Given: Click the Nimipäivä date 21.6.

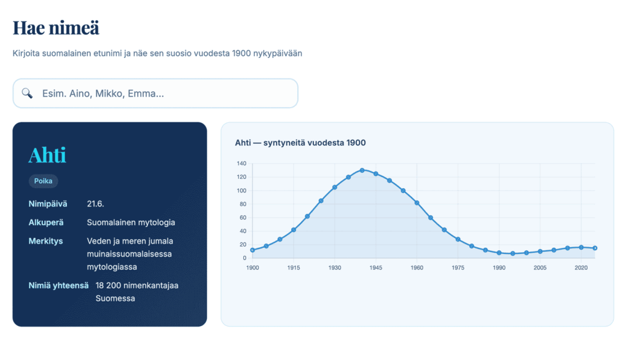Looking at the screenshot, I should click(96, 204).
